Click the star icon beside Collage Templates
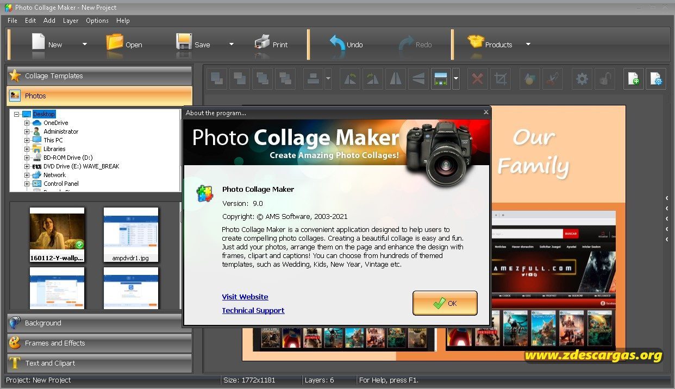This screenshot has height=389, width=675. click(15, 76)
